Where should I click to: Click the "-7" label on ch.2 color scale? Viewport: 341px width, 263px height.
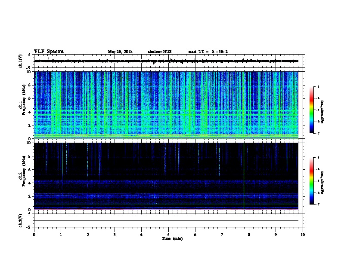318,205
